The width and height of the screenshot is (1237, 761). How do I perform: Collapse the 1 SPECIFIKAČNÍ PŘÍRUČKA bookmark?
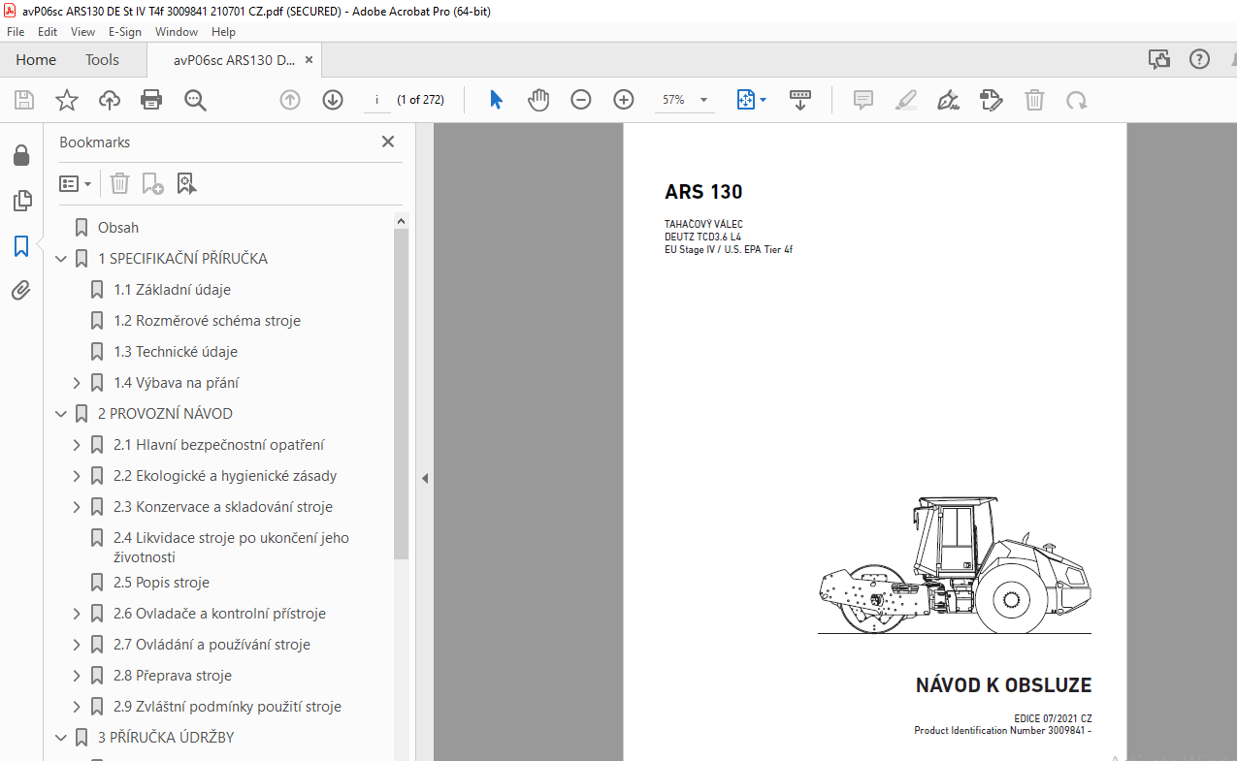click(x=62, y=259)
